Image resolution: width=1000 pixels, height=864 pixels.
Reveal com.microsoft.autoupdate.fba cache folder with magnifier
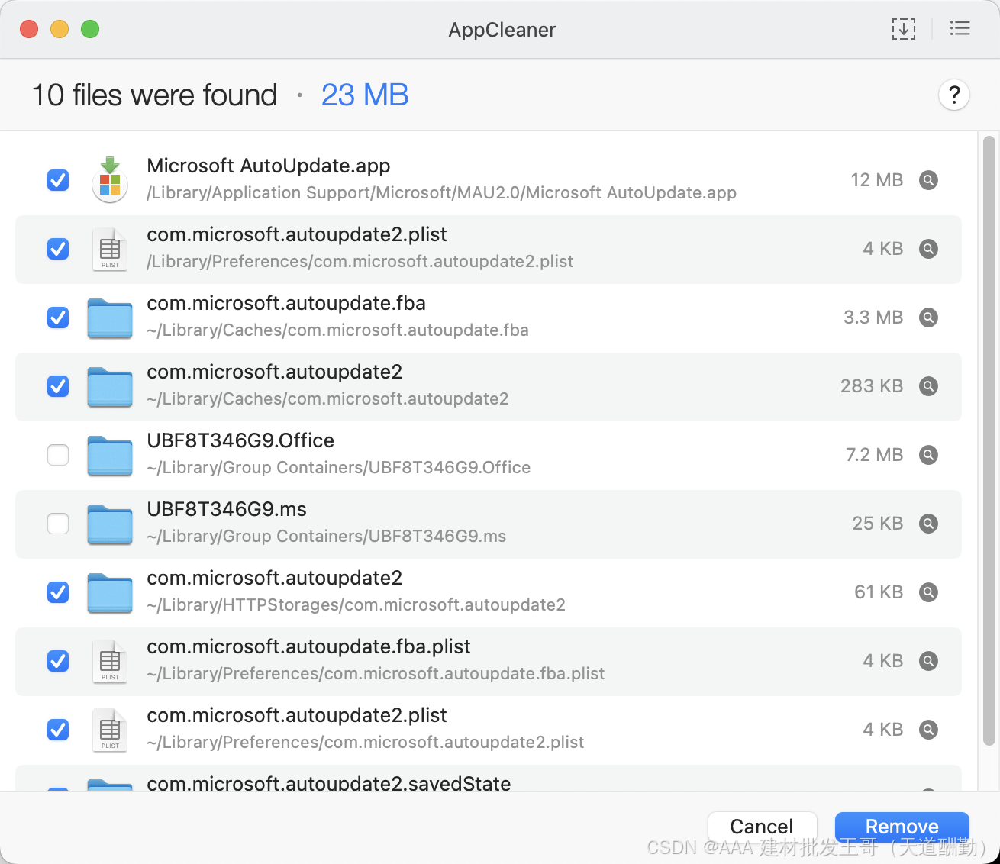click(928, 318)
